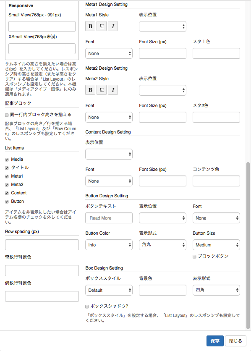
Task: Toggle bold for Meta1 Style
Action: coord(90,26)
